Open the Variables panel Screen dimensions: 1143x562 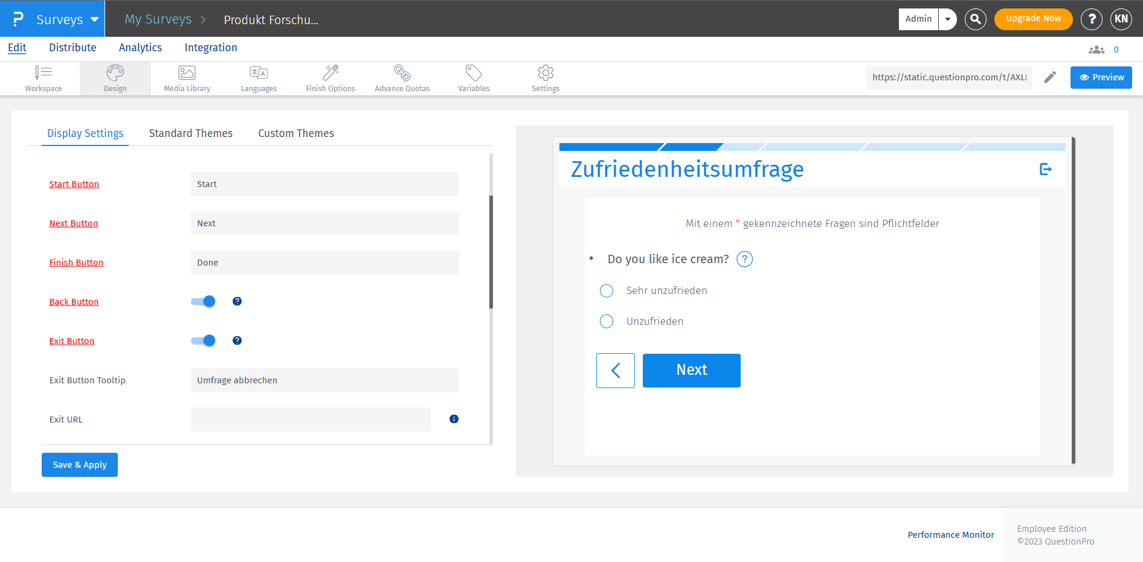(474, 78)
